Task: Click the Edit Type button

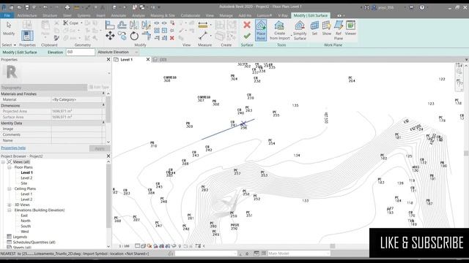Action: coord(99,87)
